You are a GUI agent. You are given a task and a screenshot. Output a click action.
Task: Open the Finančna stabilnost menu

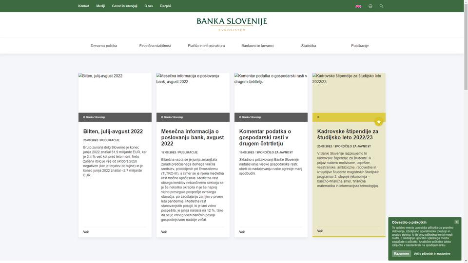pyautogui.click(x=155, y=46)
